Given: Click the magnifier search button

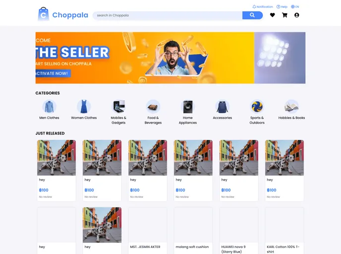Looking at the screenshot, I should pyautogui.click(x=252, y=15).
